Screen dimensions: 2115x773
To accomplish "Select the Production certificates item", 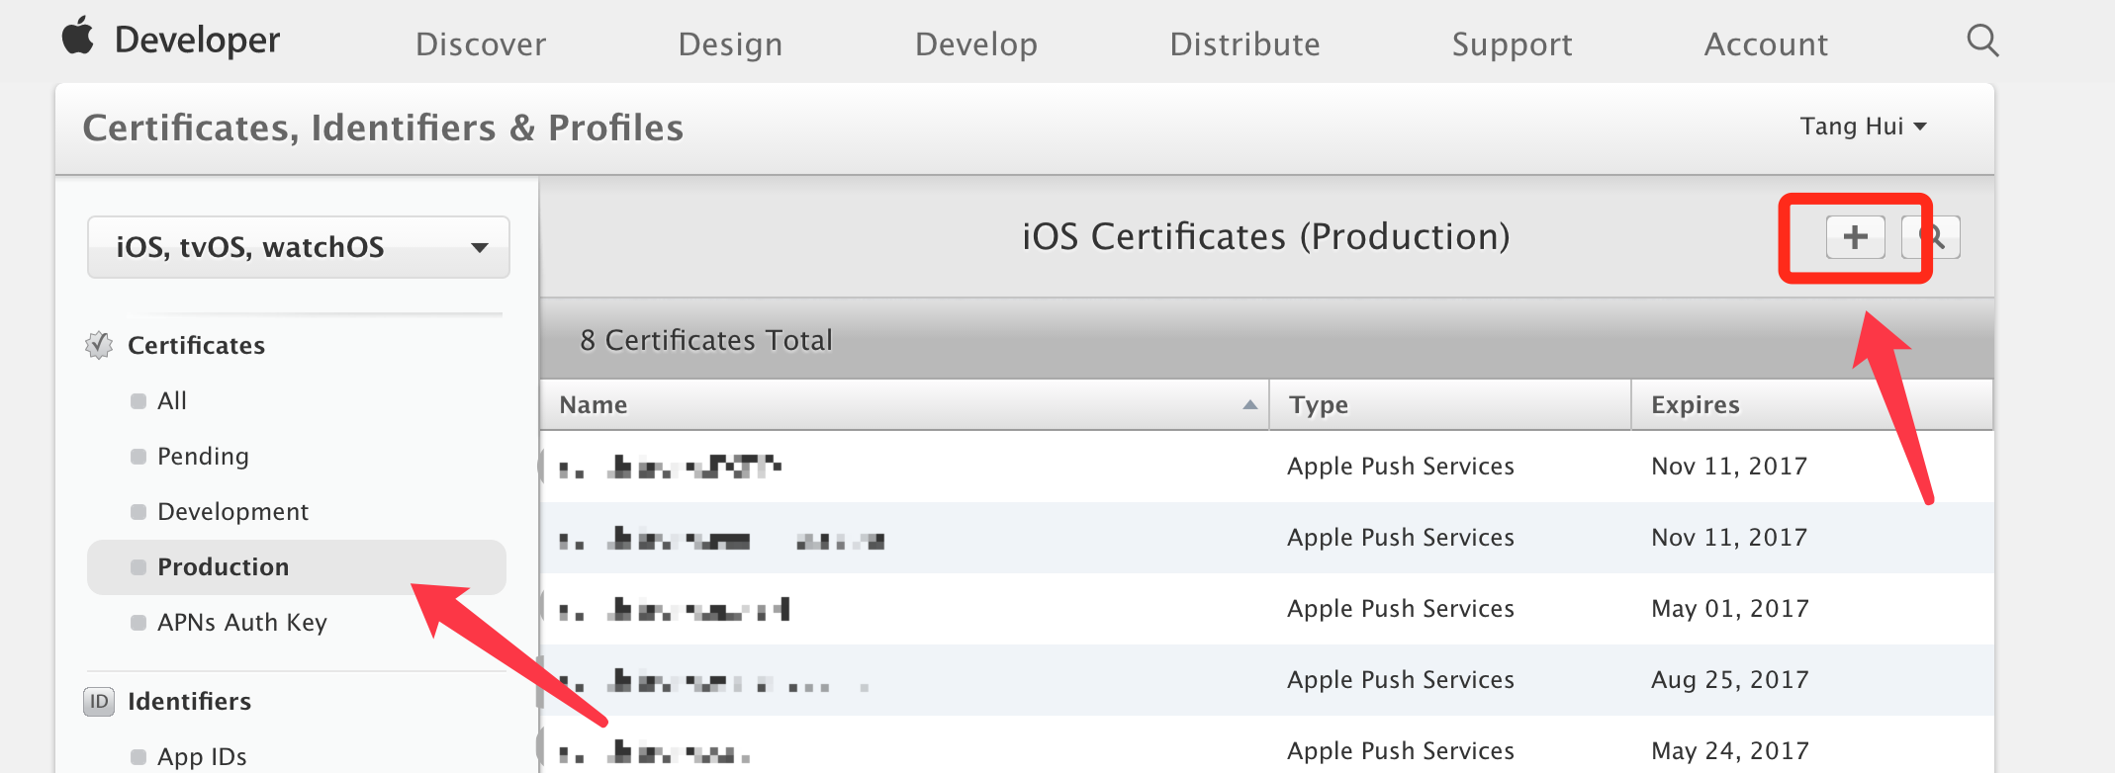I will click(x=224, y=567).
